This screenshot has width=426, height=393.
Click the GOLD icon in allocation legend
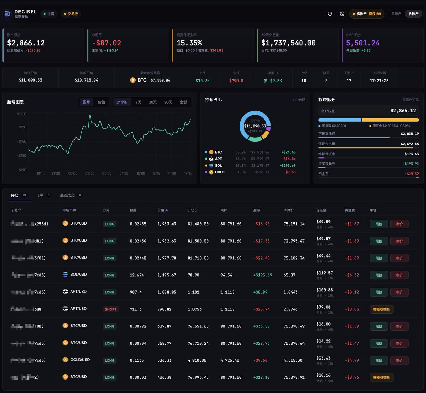(x=211, y=172)
